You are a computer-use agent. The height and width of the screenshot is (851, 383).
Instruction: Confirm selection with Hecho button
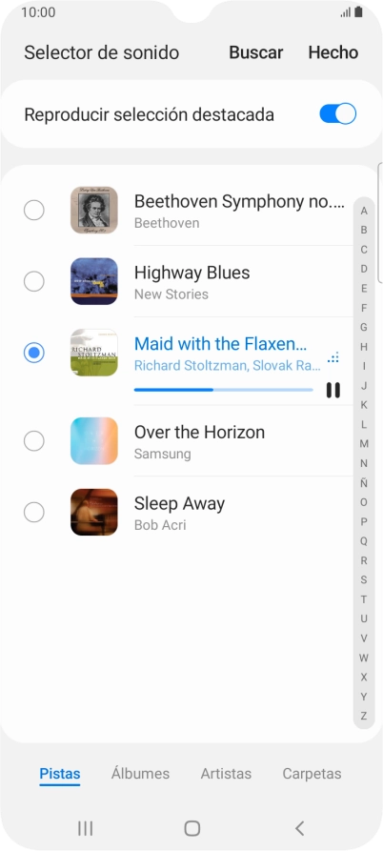coord(333,52)
